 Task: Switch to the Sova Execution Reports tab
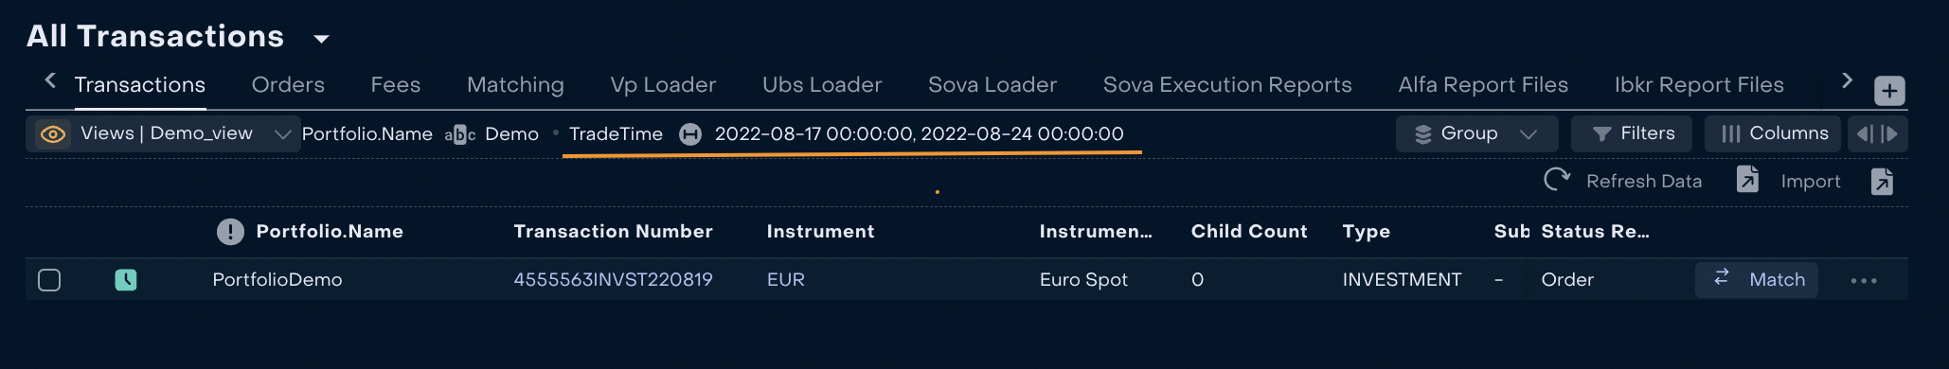(1227, 84)
